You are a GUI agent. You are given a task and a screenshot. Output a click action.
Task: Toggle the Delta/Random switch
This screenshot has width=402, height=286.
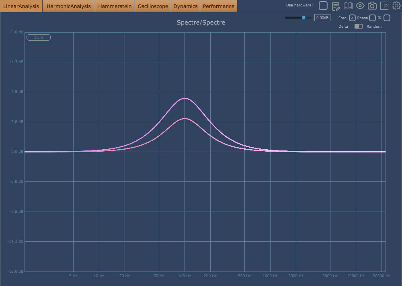[x=358, y=26]
